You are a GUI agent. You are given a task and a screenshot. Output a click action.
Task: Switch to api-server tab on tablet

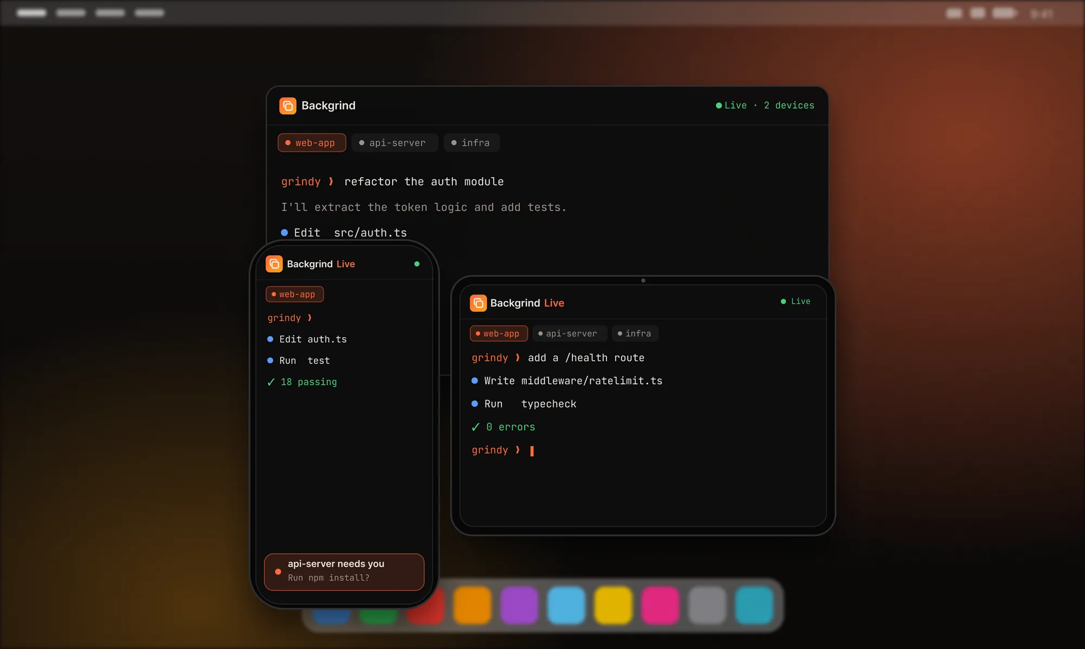569,333
